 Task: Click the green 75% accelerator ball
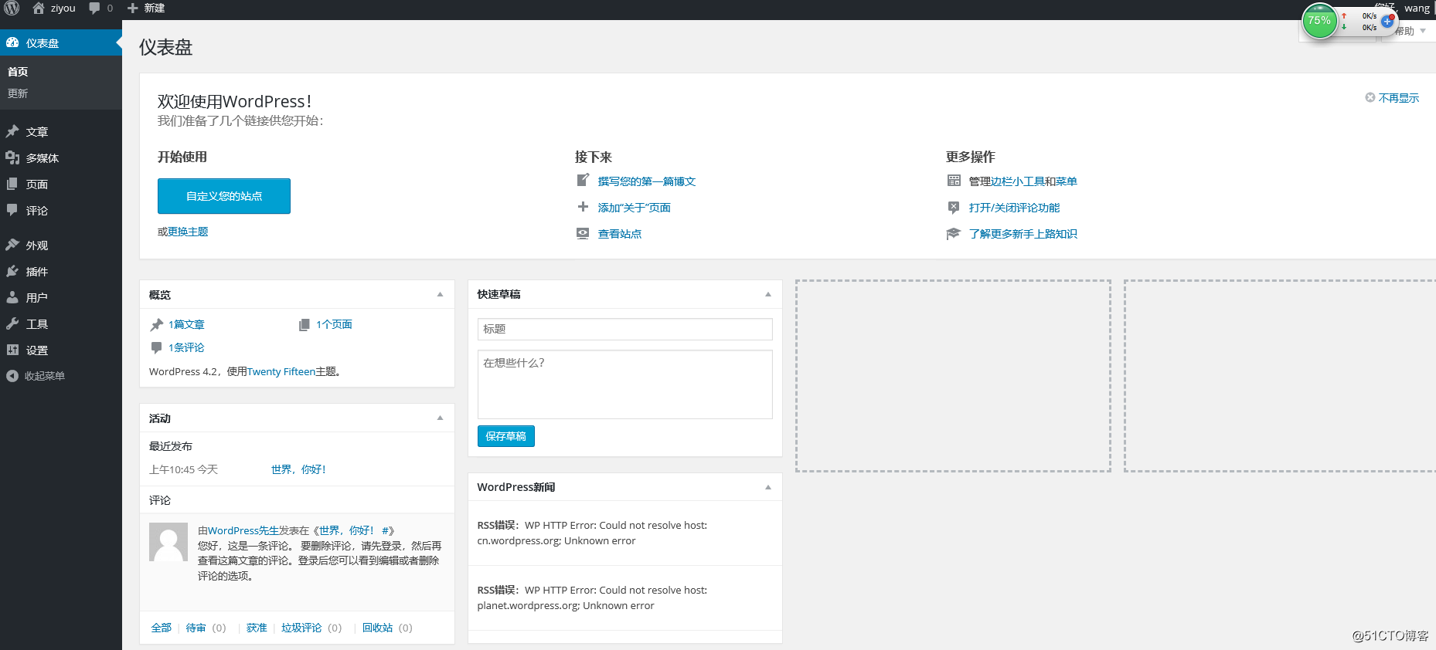(x=1319, y=21)
